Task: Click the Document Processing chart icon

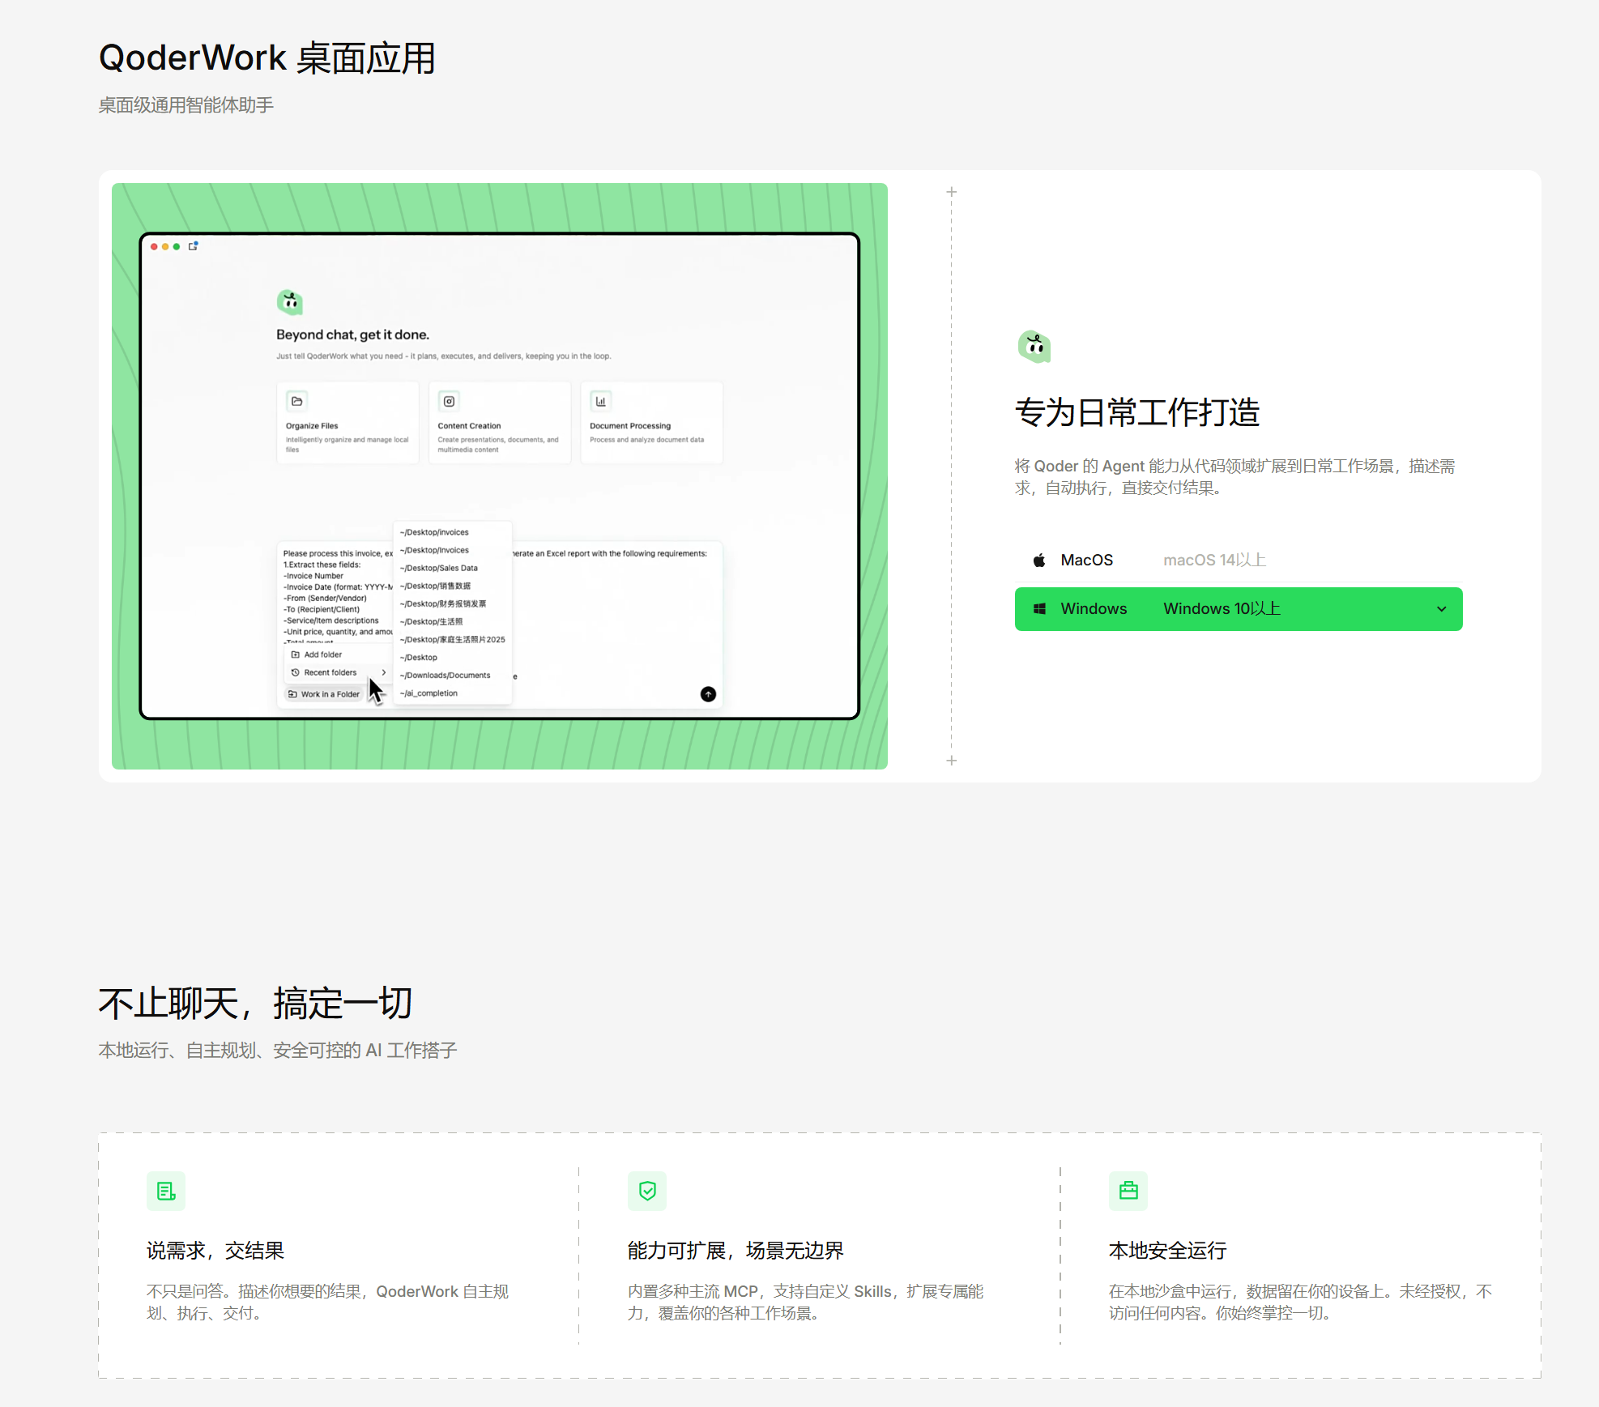Action: click(601, 401)
